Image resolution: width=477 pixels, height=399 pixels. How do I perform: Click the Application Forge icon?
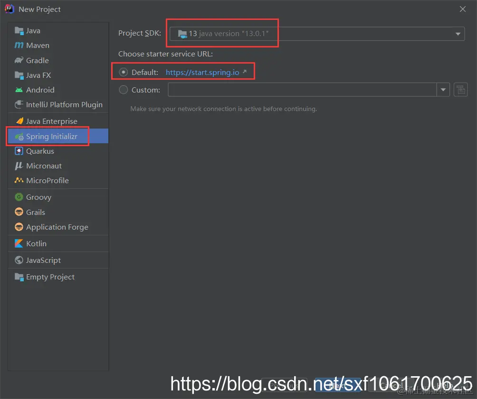click(19, 227)
